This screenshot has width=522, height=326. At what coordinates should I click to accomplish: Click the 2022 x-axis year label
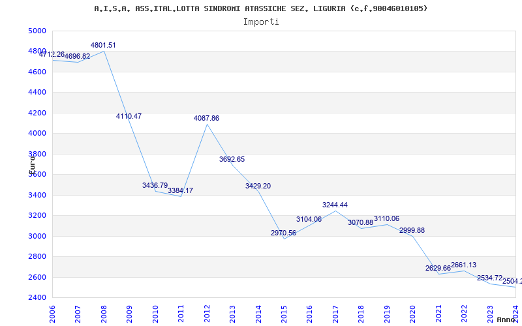click(464, 314)
